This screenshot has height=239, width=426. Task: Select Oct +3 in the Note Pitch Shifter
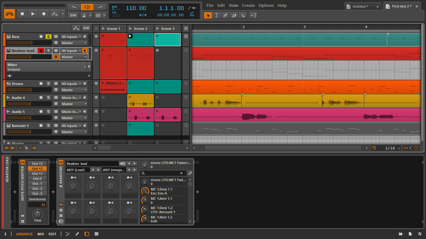37,163
